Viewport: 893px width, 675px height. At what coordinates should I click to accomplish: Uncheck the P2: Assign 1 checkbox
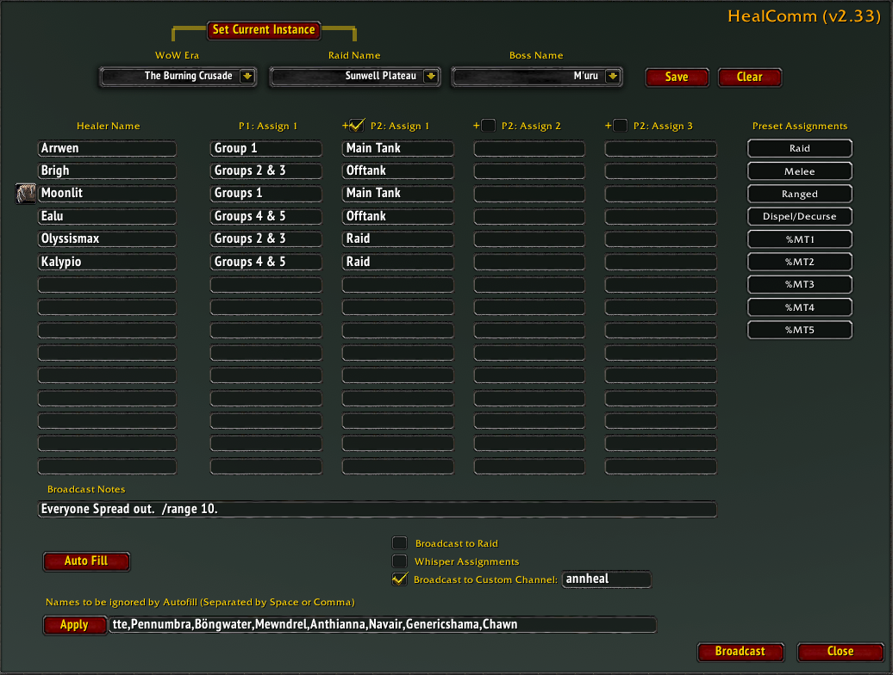point(357,125)
